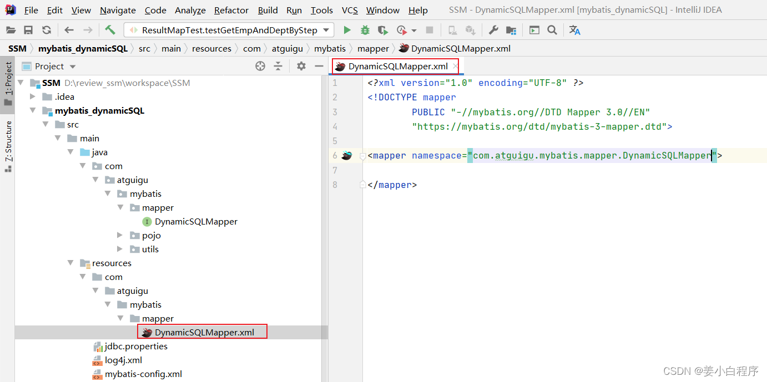Expand the pojo package in the tree
This screenshot has width=767, height=382.
pos(120,235)
